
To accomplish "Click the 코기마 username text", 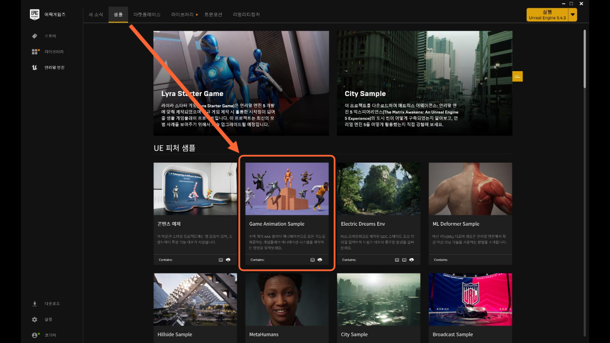I will (50, 335).
